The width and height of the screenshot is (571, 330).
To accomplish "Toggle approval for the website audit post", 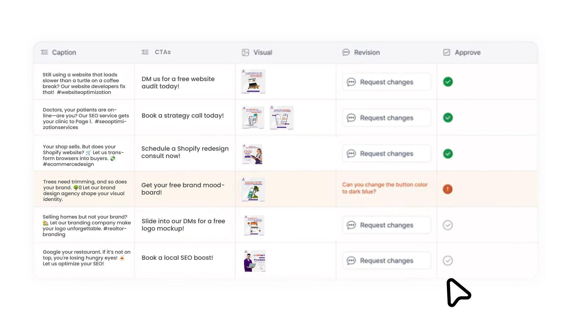I will point(448,82).
